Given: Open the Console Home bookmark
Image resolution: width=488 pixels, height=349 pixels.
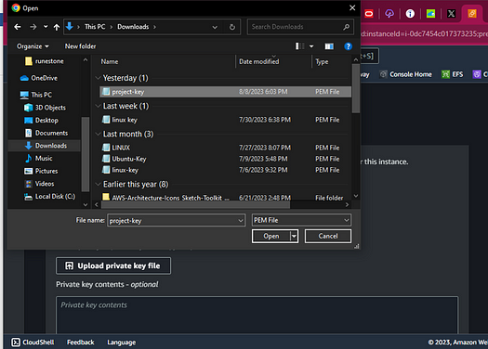Looking at the screenshot, I should point(406,74).
